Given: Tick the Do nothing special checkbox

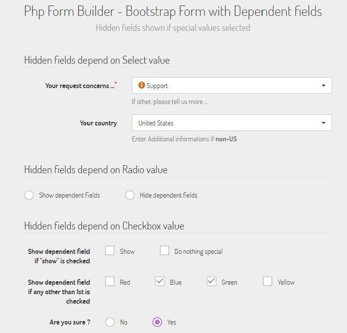Looking at the screenshot, I should [x=165, y=251].
